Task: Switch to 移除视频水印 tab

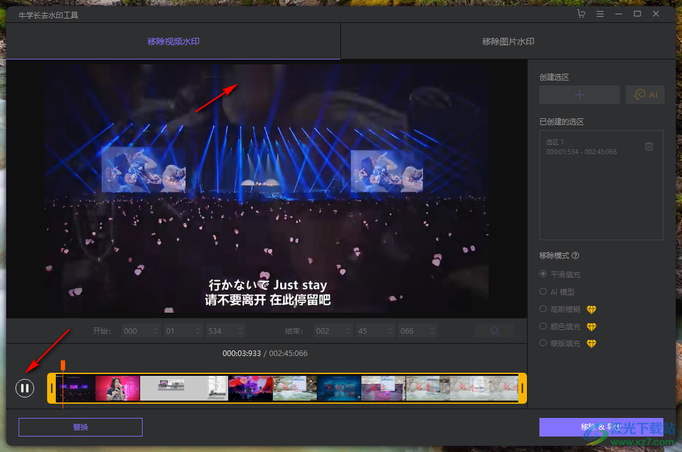Action: (173, 41)
